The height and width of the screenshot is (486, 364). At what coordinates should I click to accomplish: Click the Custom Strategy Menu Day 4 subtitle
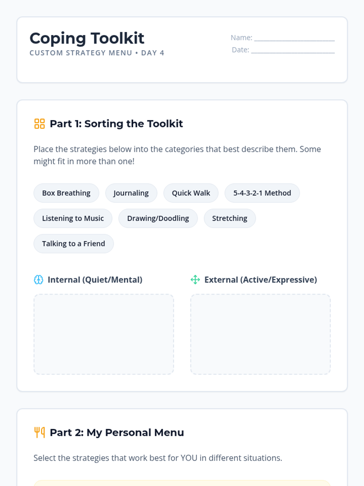tap(97, 53)
